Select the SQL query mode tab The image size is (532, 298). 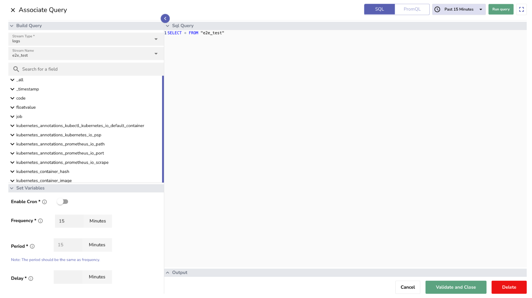379,9
